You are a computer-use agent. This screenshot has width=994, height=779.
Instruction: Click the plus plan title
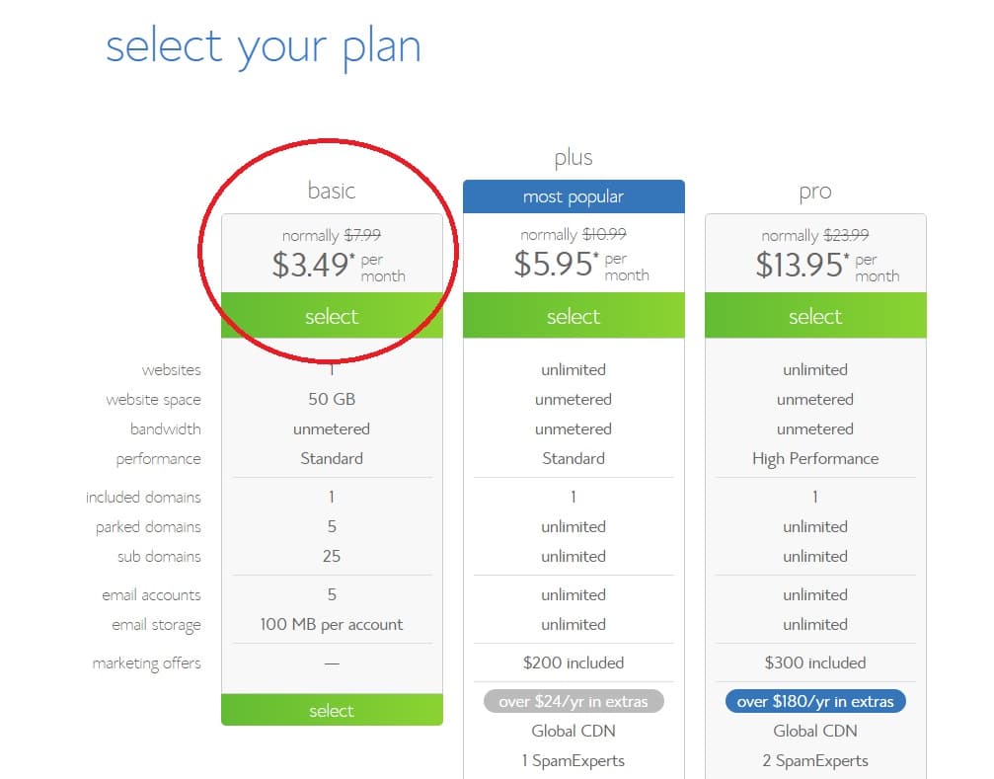573,158
